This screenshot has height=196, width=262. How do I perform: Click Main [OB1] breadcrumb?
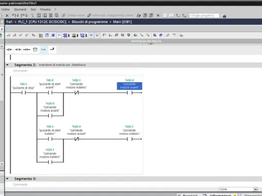[122, 22]
